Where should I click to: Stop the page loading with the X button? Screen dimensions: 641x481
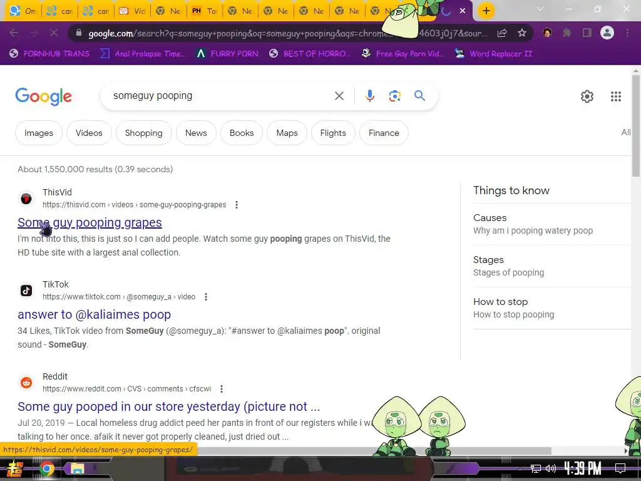tap(54, 33)
